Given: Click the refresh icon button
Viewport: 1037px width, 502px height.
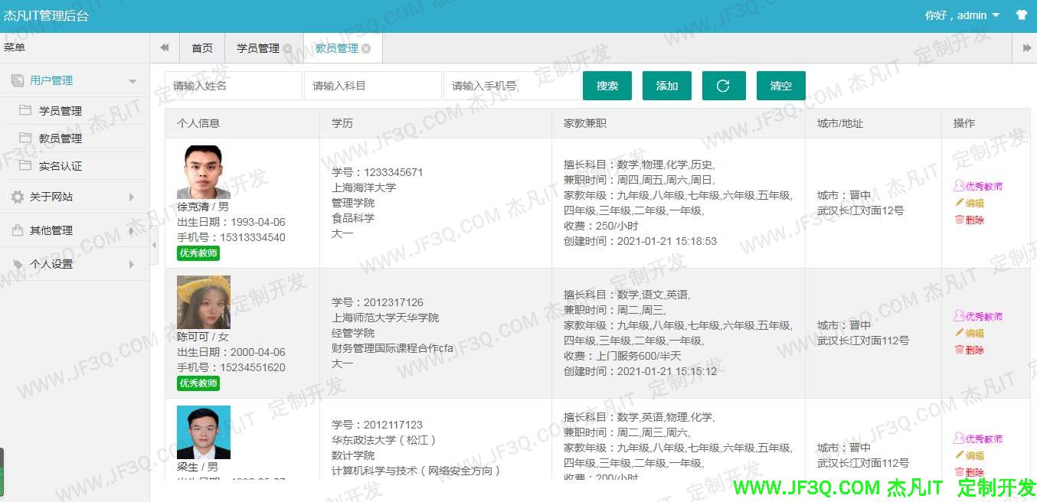Looking at the screenshot, I should (723, 86).
